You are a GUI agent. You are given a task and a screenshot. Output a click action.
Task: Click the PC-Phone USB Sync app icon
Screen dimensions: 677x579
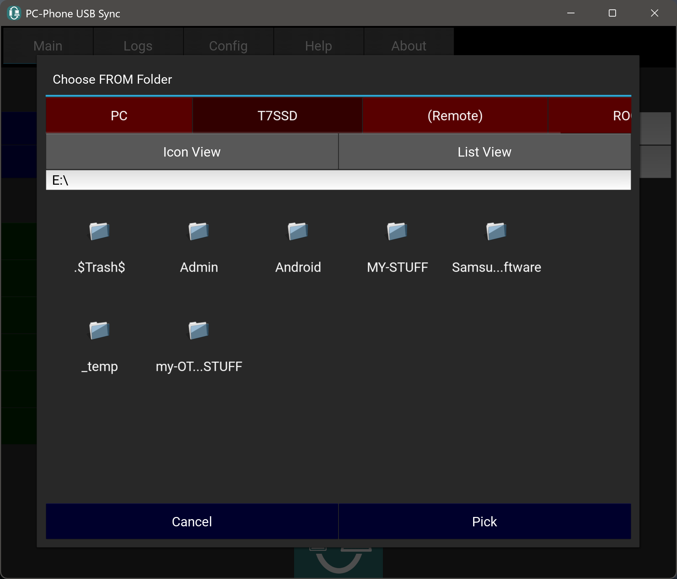coord(14,13)
